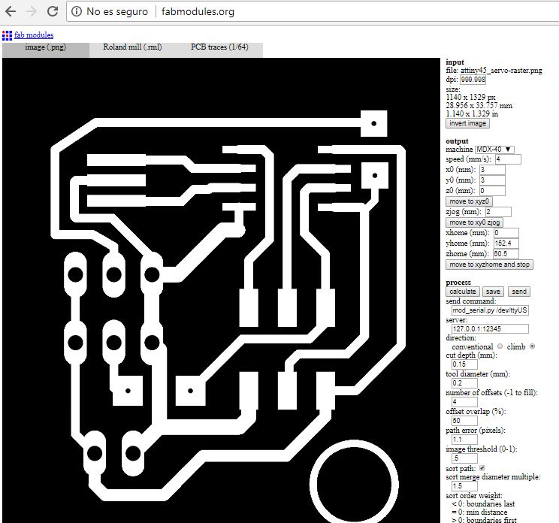Click the invert image button
This screenshot has width=559, height=523.
click(468, 123)
